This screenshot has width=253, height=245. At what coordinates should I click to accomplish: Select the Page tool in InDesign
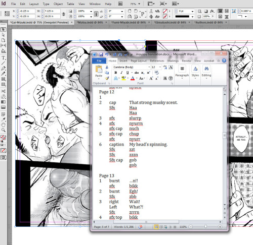click(3, 40)
